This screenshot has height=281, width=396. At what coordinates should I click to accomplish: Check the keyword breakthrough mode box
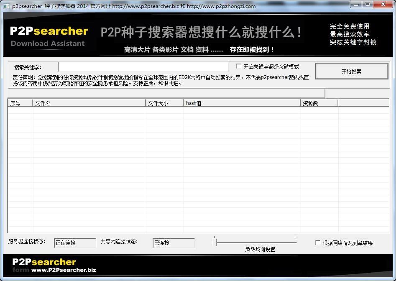(x=238, y=66)
